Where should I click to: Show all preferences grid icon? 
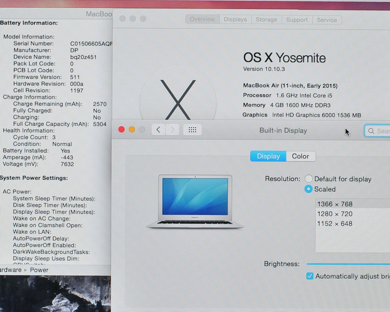pyautogui.click(x=192, y=129)
